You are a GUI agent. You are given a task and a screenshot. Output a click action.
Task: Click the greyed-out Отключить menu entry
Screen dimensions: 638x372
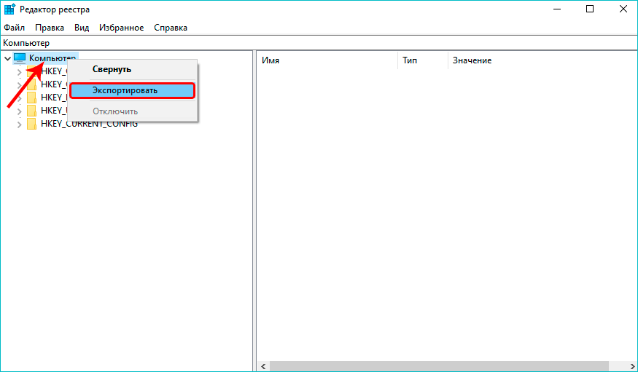pos(133,111)
